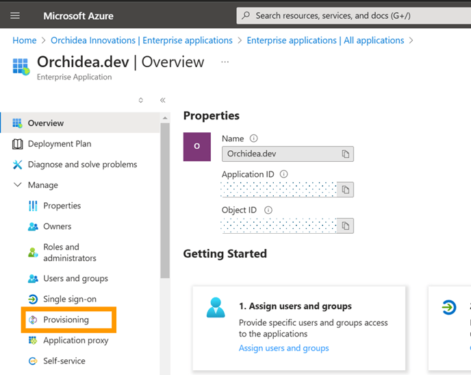Click the Roles and administrators icon

pos(33,252)
